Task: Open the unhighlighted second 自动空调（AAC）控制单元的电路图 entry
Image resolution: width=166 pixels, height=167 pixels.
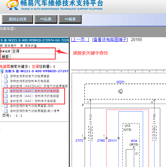Action: (34, 96)
